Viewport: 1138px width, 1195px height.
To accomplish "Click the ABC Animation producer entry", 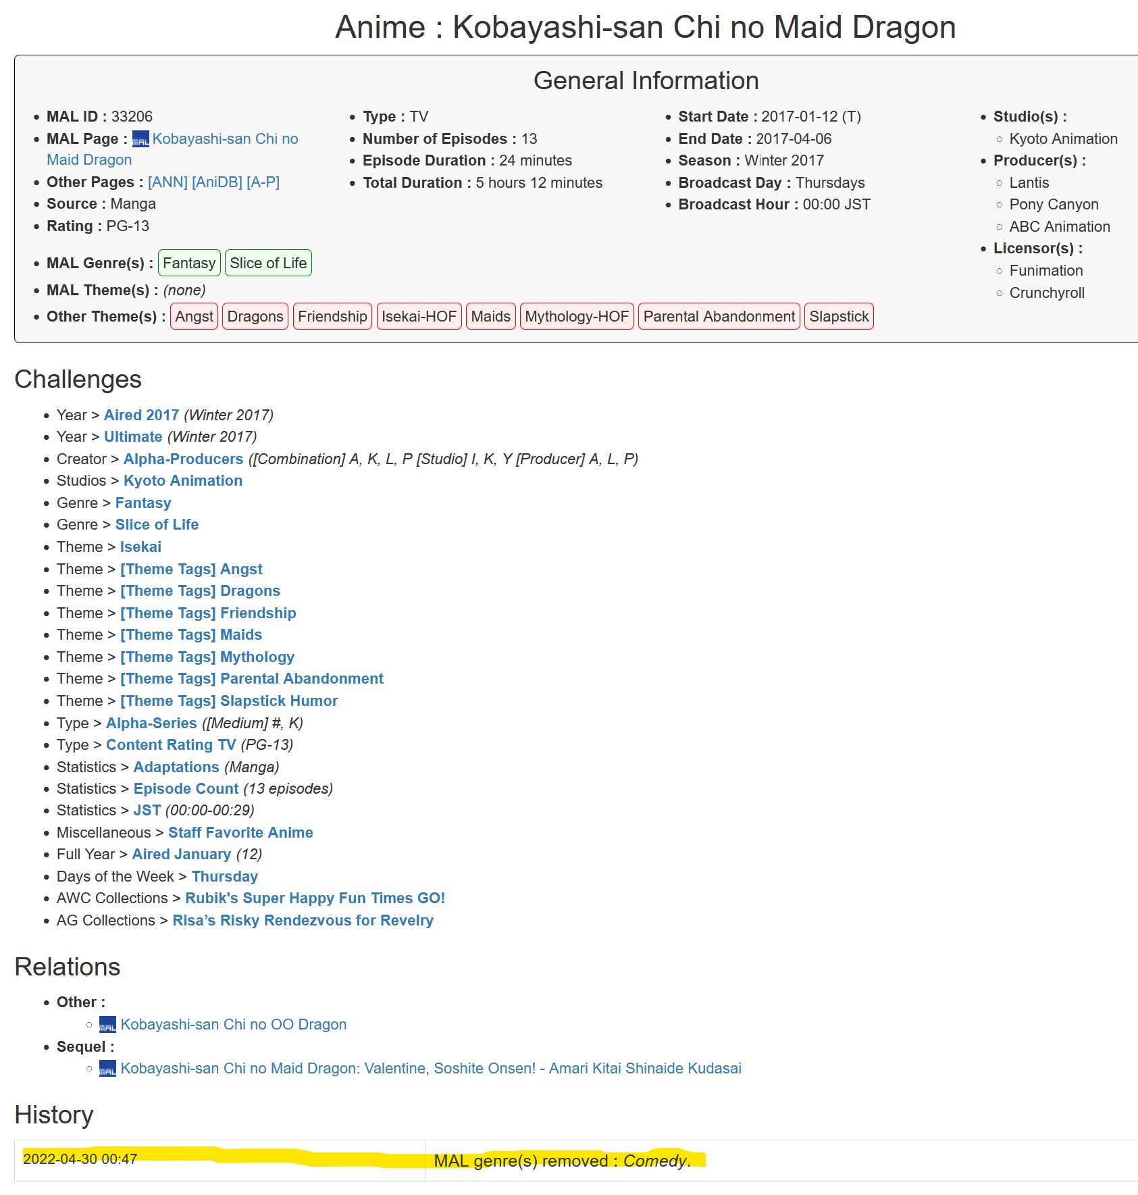I will [x=1060, y=227].
